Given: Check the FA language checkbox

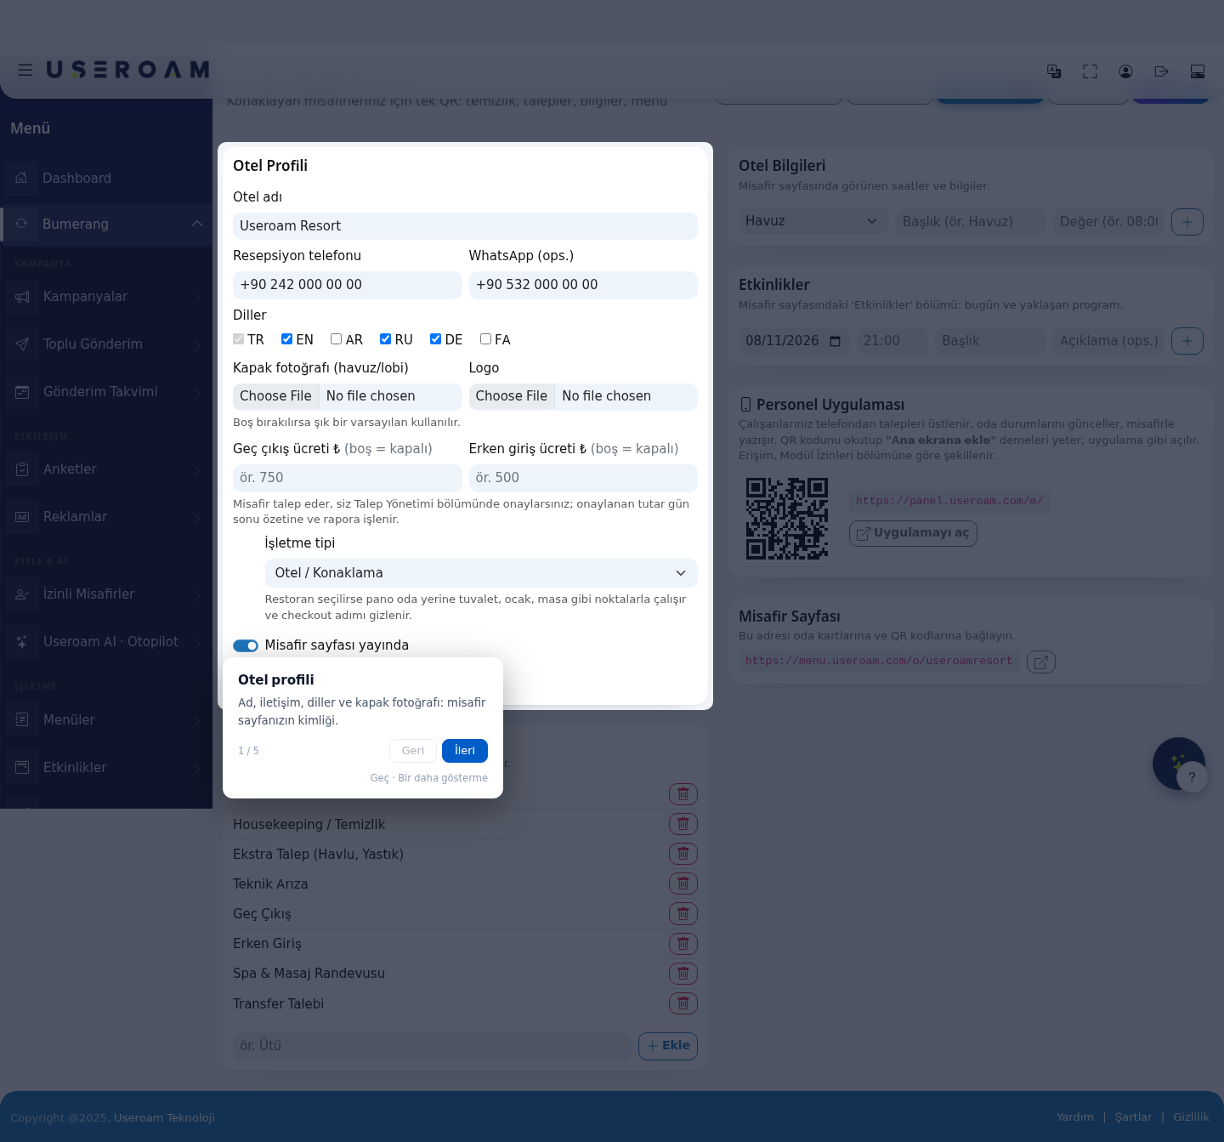Looking at the screenshot, I should pyautogui.click(x=486, y=339).
